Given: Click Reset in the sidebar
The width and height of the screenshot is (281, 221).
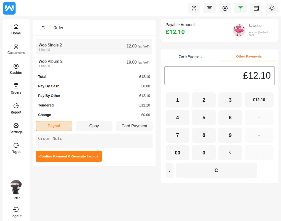Looking at the screenshot, I should pos(16,148).
